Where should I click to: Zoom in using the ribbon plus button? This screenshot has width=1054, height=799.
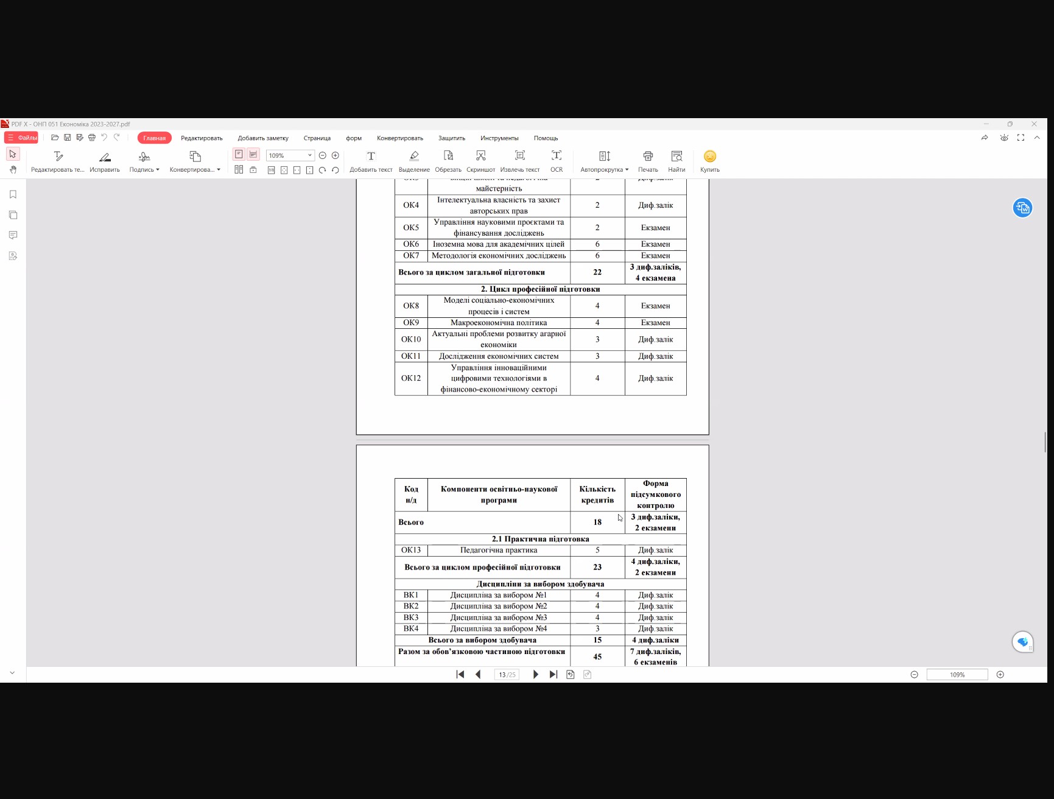pos(336,155)
